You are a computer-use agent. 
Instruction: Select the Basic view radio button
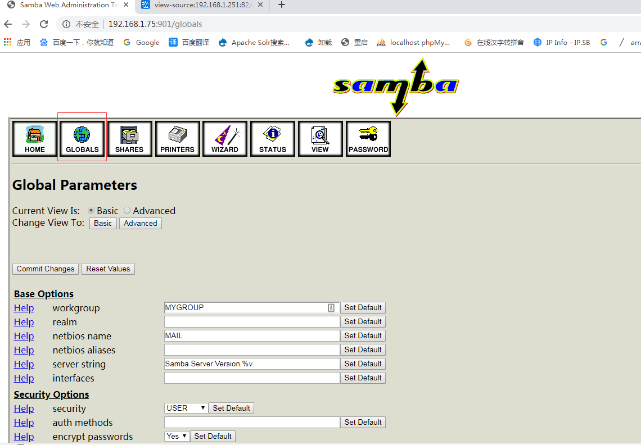coord(91,210)
